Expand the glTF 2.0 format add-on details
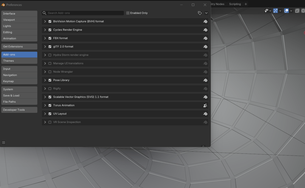The image size is (305, 188). 45,47
